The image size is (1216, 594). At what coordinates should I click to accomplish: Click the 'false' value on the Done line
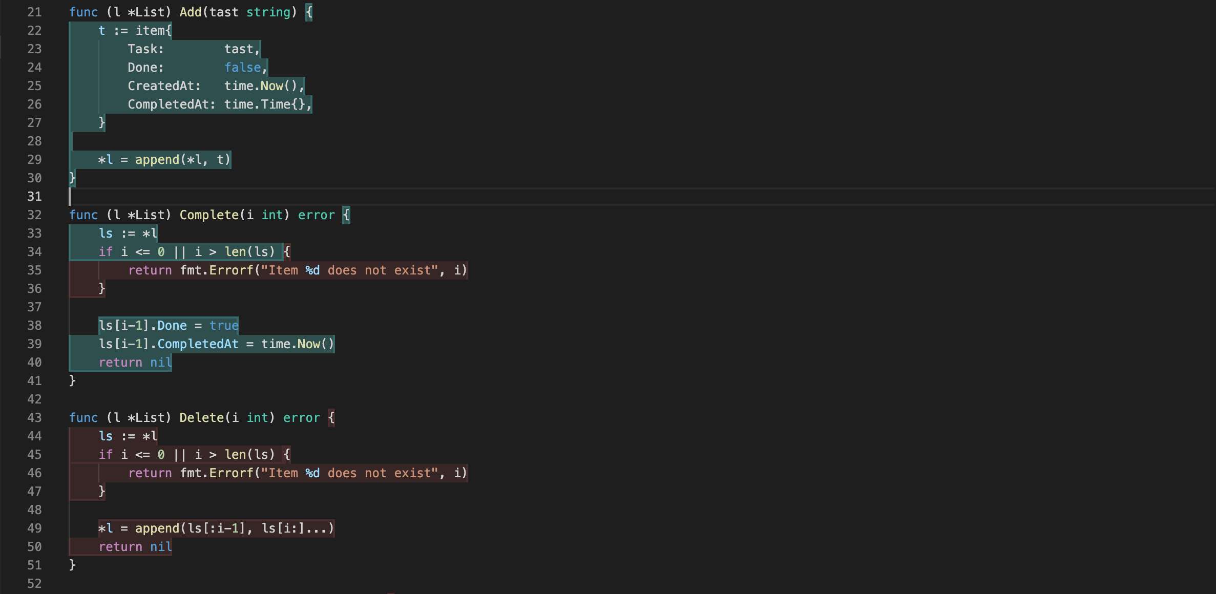point(242,68)
